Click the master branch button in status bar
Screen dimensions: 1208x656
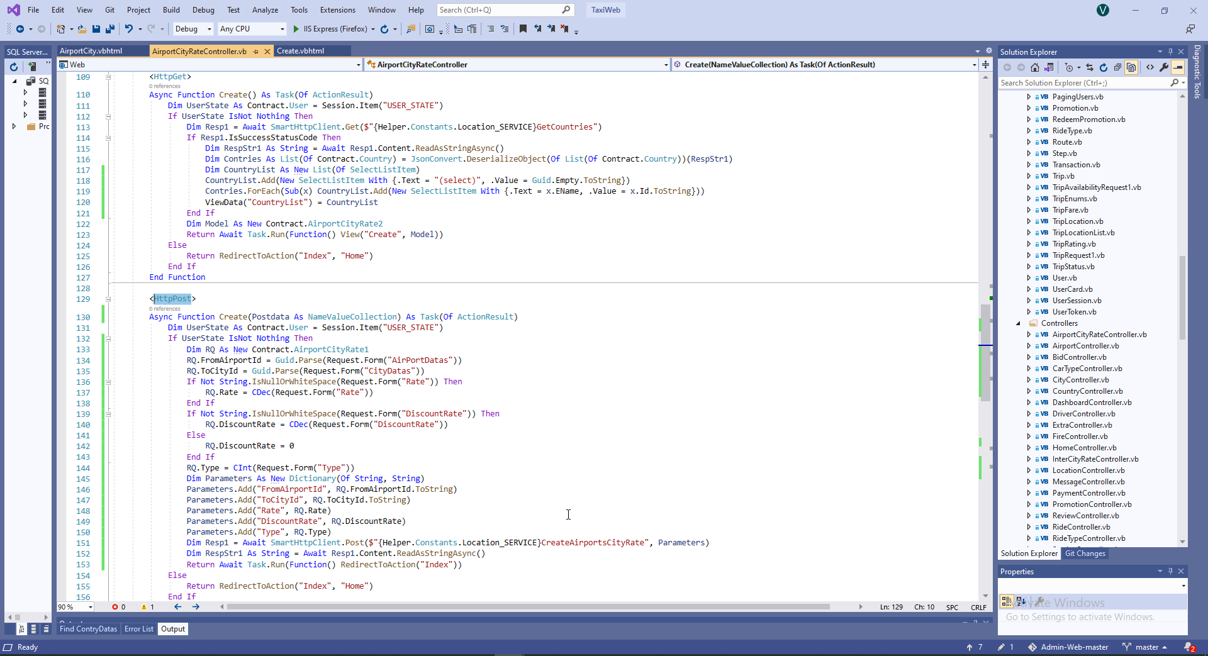(1144, 647)
